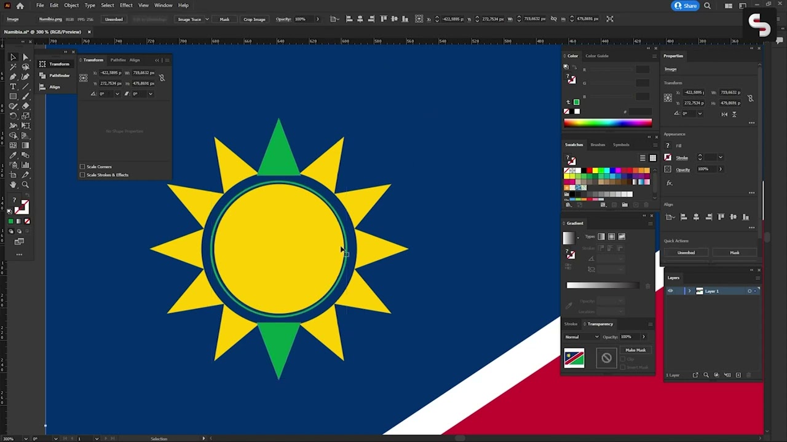The image size is (787, 442).
Task: Open the Normal blending mode dropdown
Action: click(x=582, y=337)
